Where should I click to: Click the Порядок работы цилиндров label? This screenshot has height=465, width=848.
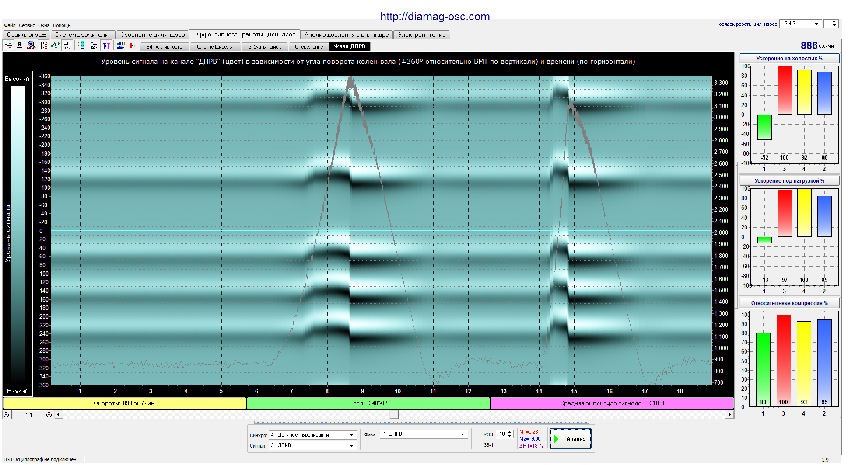(746, 24)
